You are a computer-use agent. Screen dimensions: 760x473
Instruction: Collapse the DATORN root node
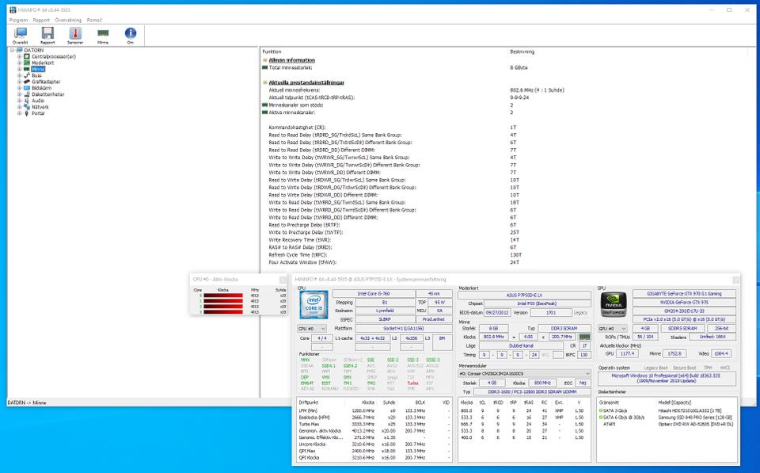point(11,50)
